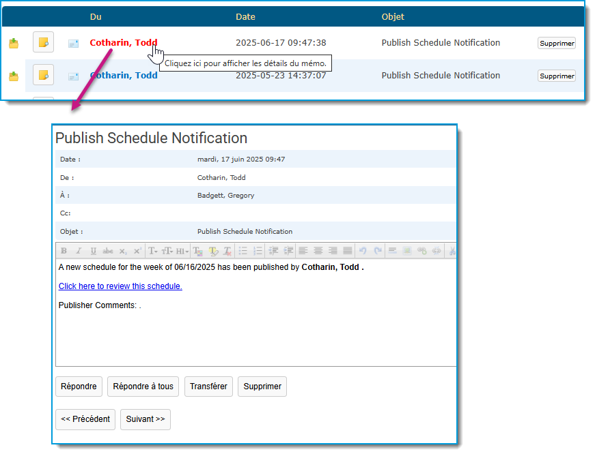Undo the last edit
Viewport: 595px width, 454px height.
coord(363,251)
